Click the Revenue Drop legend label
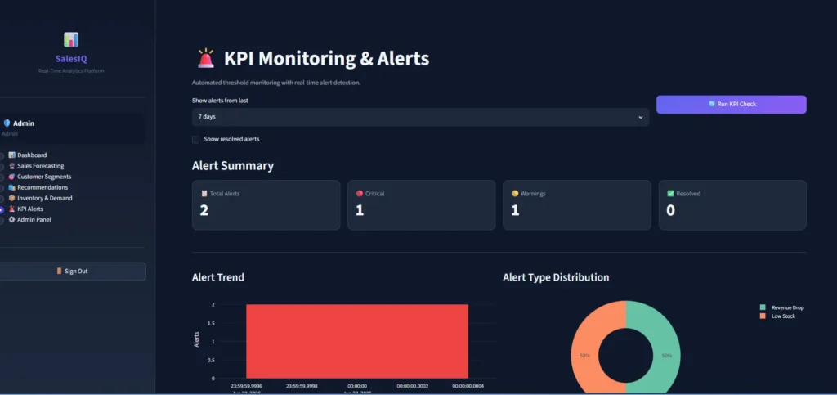Image resolution: width=837 pixels, height=395 pixels. (x=787, y=308)
